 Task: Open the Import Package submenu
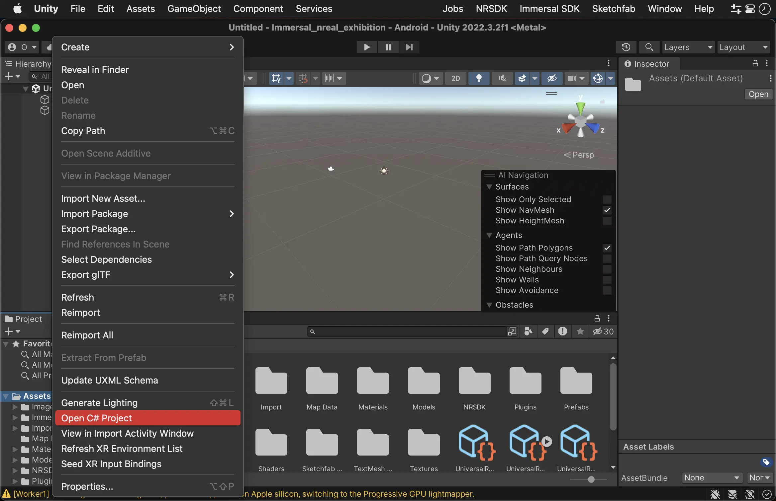147,214
